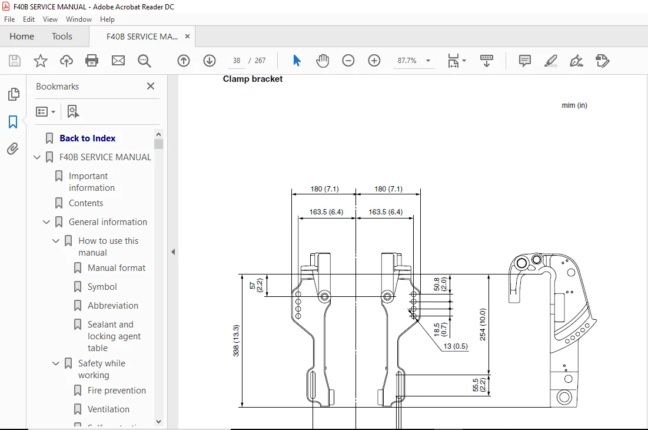Viewport: 648px width, 430px height.
Task: Open Sealant and locking agent table bookmark
Action: point(114,336)
